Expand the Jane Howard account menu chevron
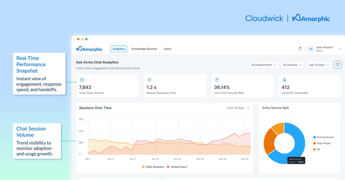 (340, 49)
